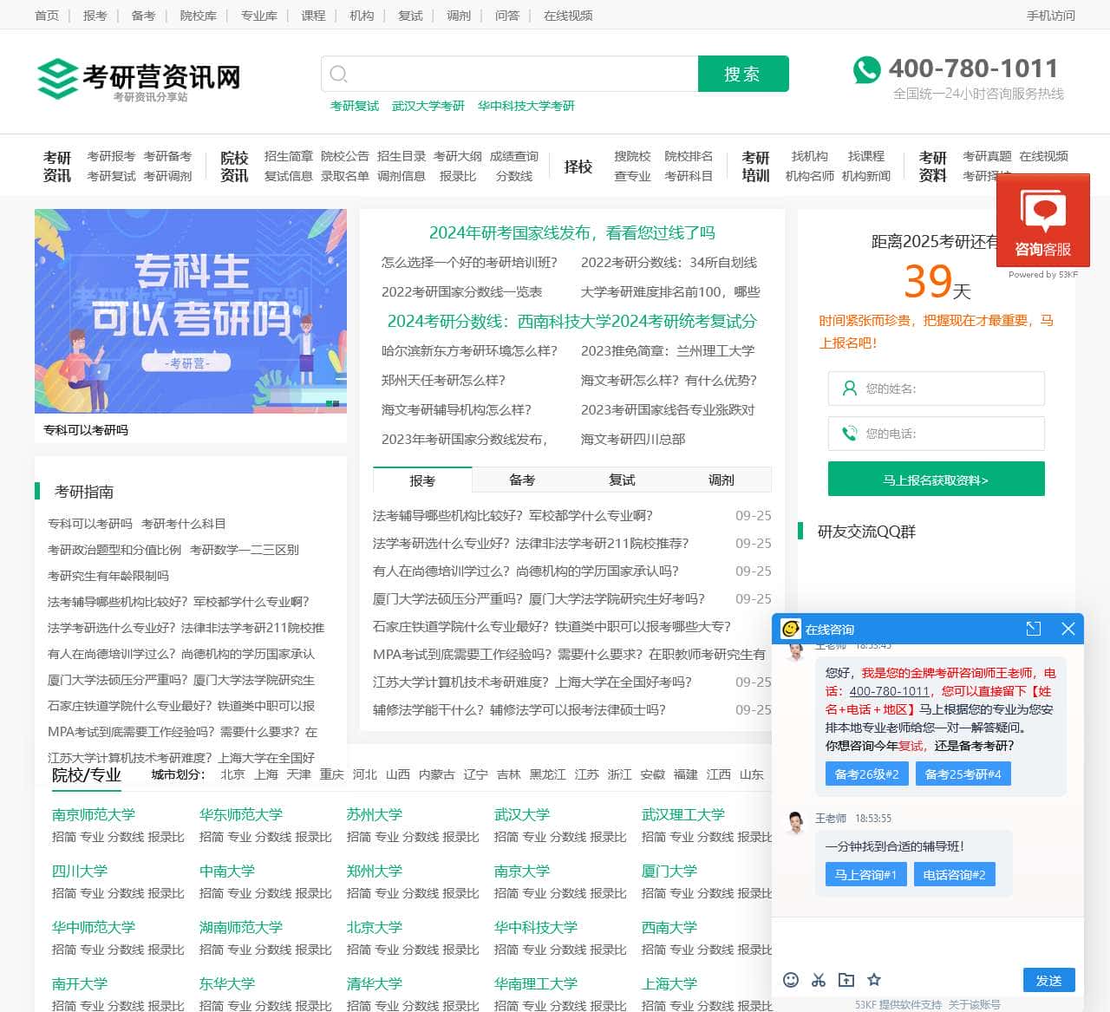The width and height of the screenshot is (1110, 1012).
Task: Click the chat message text area
Action: [928, 940]
